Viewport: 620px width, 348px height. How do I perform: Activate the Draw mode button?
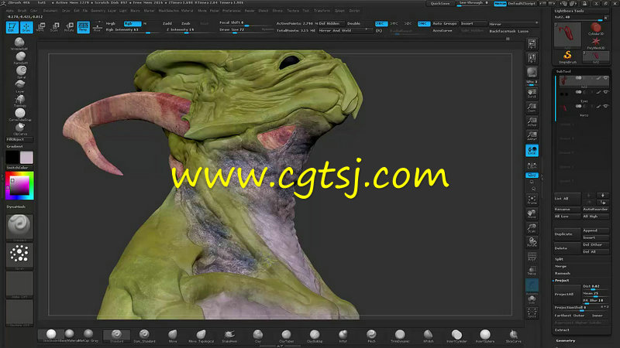[26, 27]
